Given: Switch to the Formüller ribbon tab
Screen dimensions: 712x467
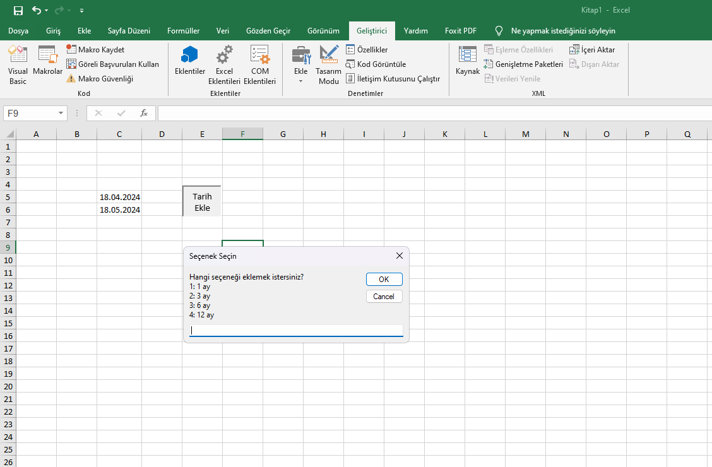Looking at the screenshot, I should click(183, 31).
